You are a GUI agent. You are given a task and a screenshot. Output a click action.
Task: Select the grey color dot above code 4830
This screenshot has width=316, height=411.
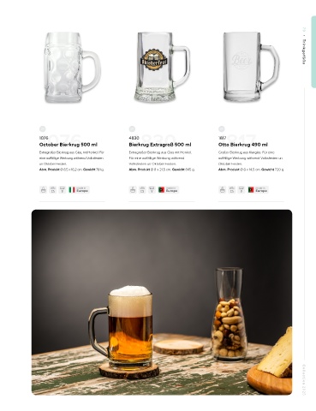(132, 128)
